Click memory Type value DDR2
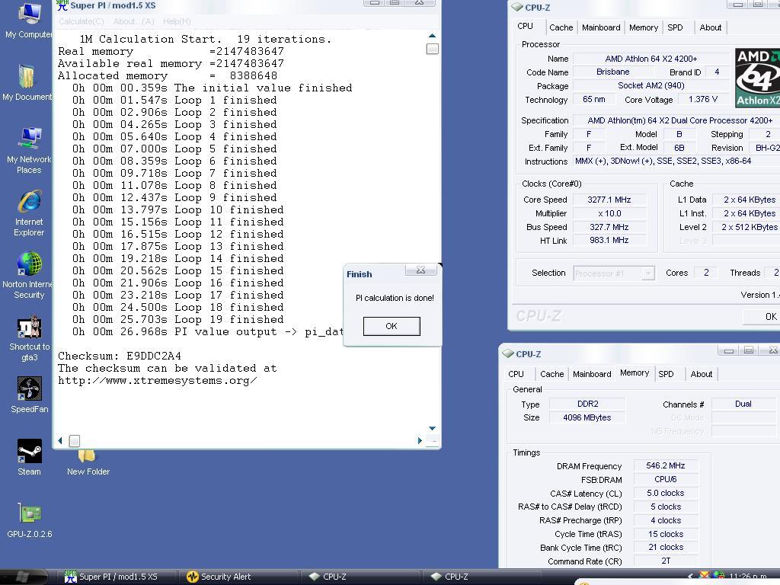 click(587, 404)
